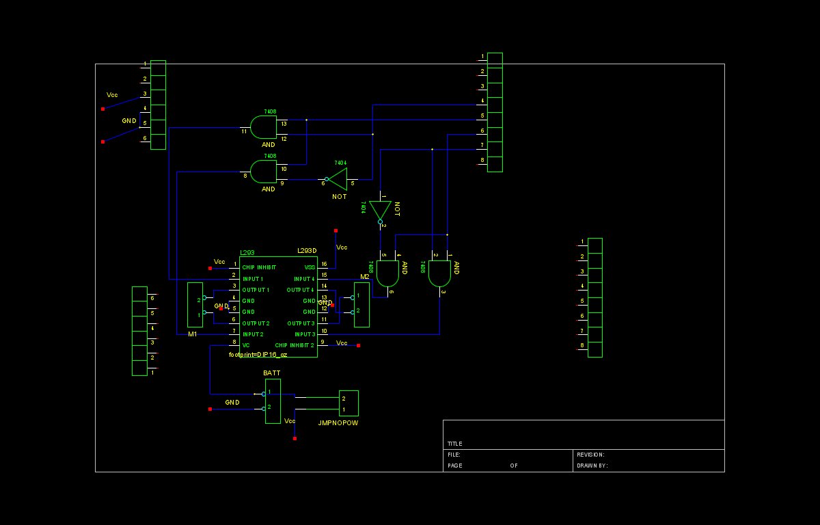Click the vertical 7404 NOT gate symbol
The height and width of the screenshot is (525, 820).
pyautogui.click(x=380, y=209)
